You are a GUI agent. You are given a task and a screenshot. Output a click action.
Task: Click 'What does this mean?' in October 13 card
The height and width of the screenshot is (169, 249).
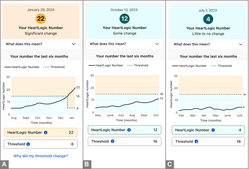click(108, 44)
